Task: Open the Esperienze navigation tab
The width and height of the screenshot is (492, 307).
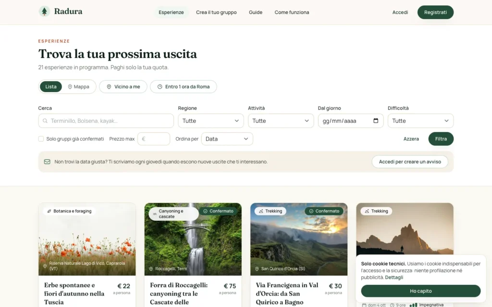Action: point(171,12)
